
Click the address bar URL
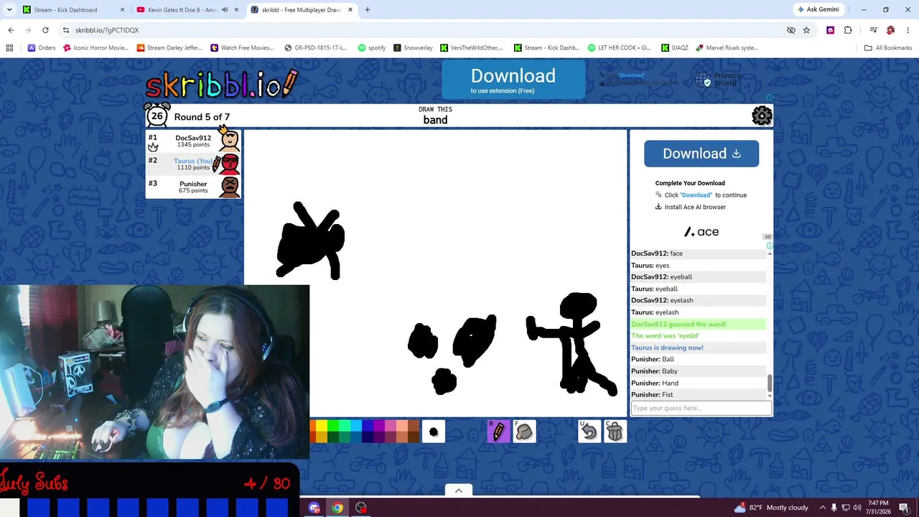(108, 30)
